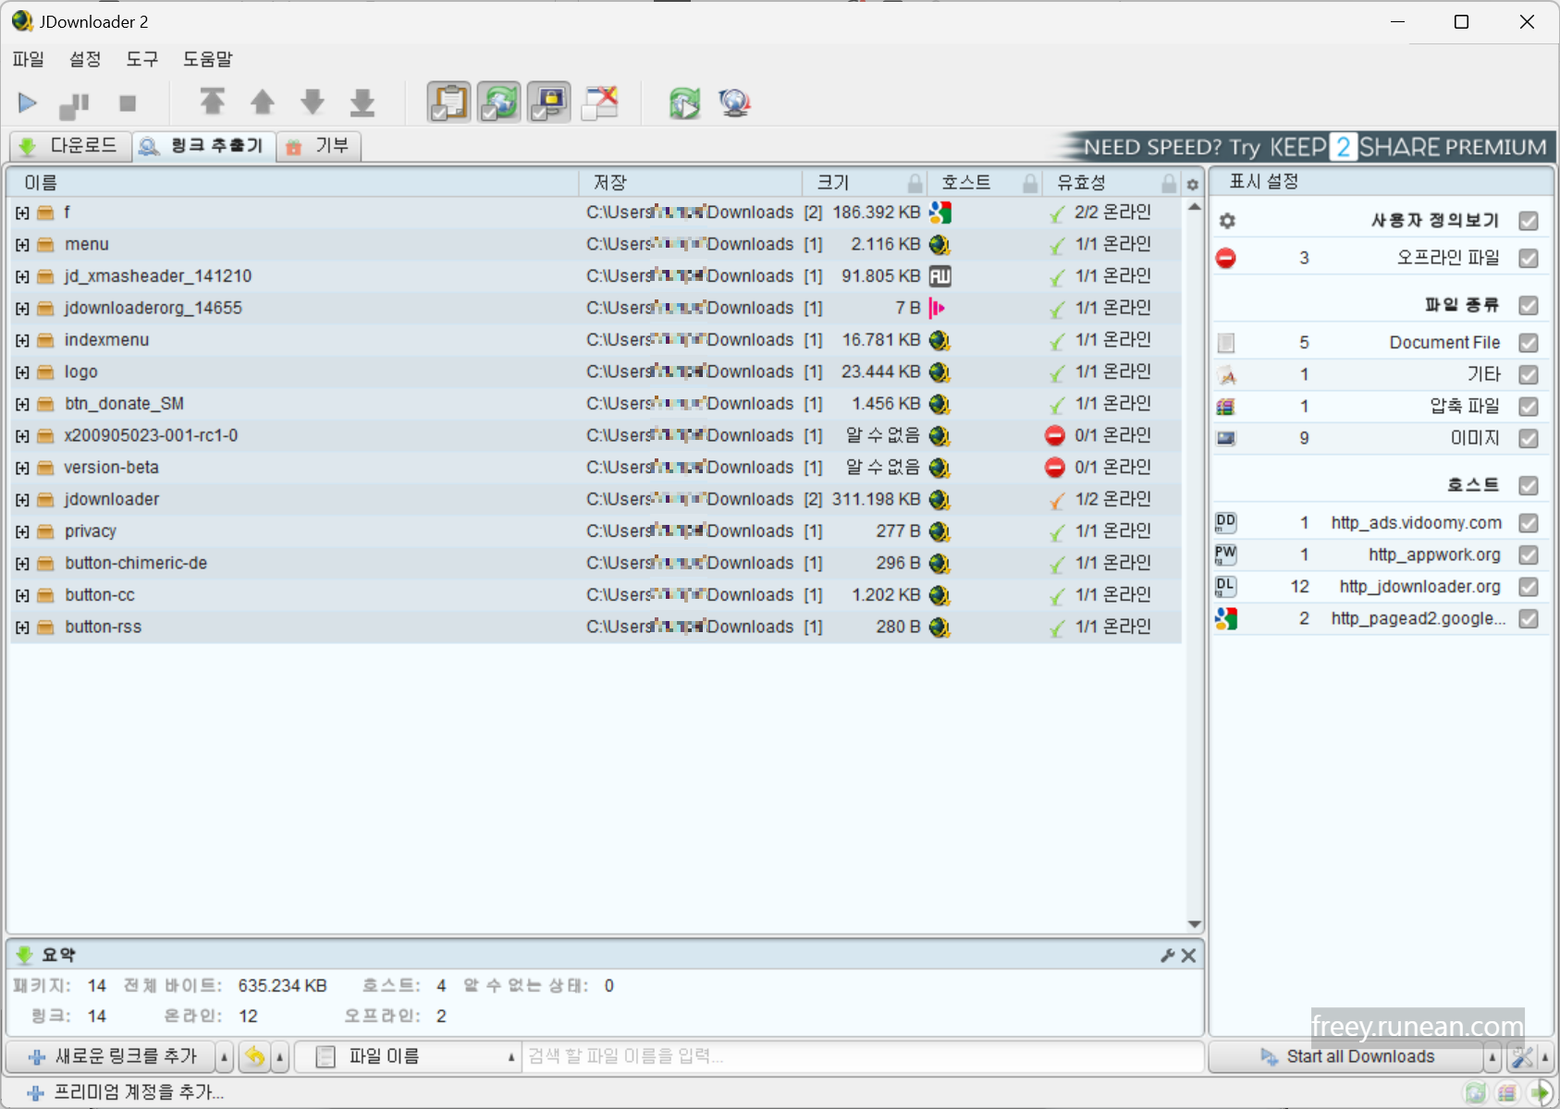Click the Stop downloads square icon

coord(127,103)
